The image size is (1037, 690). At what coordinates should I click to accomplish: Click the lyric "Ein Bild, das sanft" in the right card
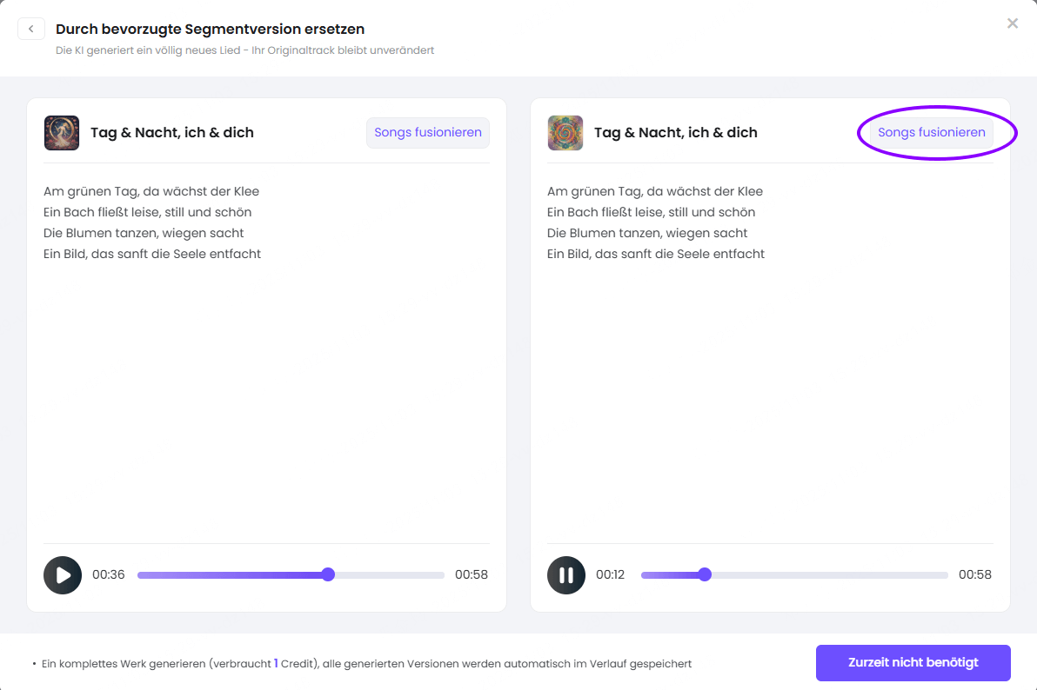pos(609,254)
